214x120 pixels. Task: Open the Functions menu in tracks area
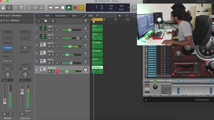pos(62,16)
